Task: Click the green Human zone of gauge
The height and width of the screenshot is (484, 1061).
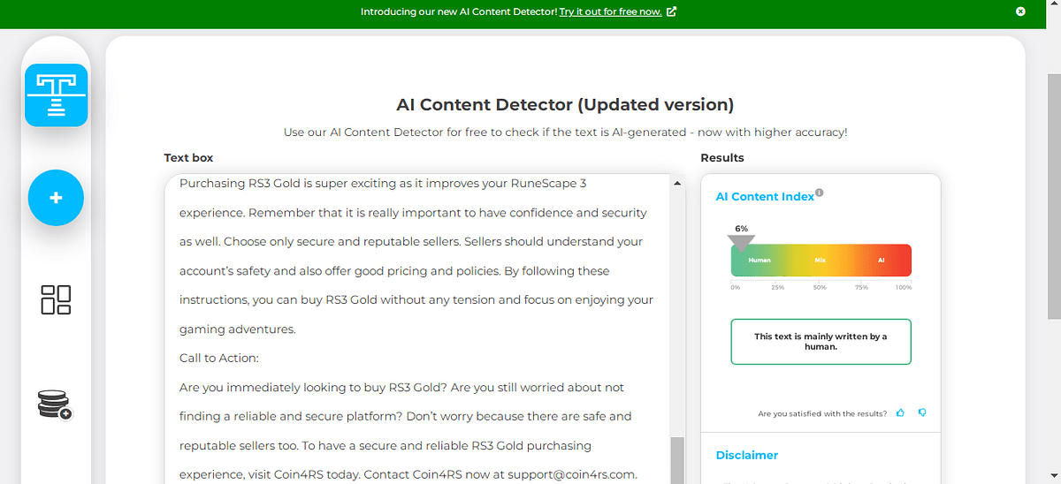Action: coord(759,261)
